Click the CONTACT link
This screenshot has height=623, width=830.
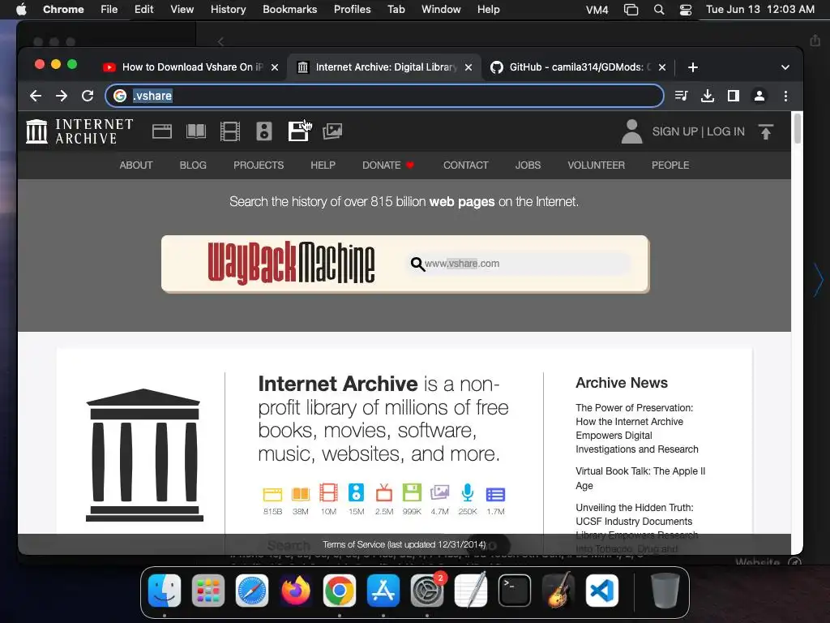[x=466, y=165]
